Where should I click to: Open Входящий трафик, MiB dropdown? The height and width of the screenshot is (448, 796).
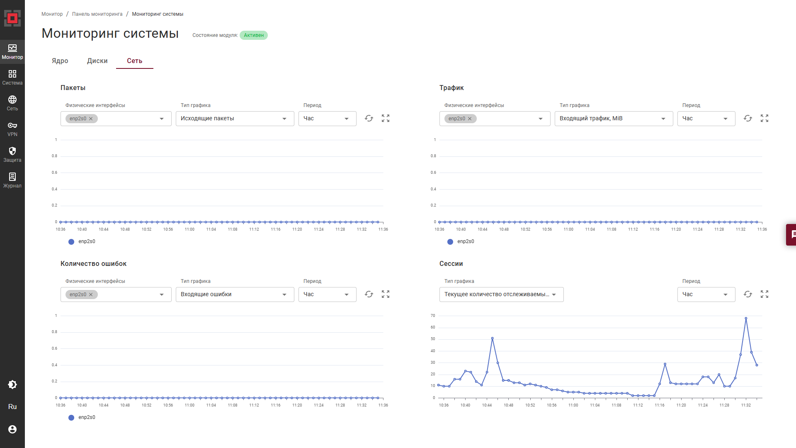614,119
